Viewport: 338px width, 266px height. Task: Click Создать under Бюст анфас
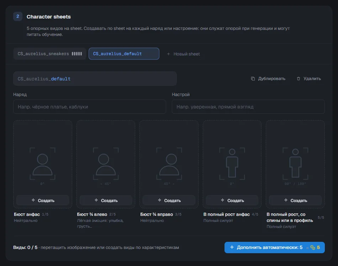(43, 200)
